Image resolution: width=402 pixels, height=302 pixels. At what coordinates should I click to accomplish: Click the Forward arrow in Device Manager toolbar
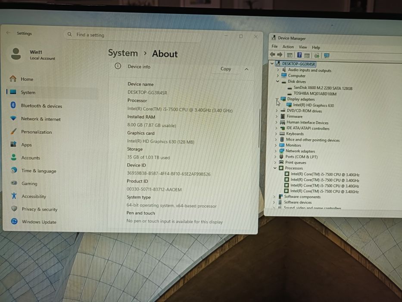coord(280,54)
